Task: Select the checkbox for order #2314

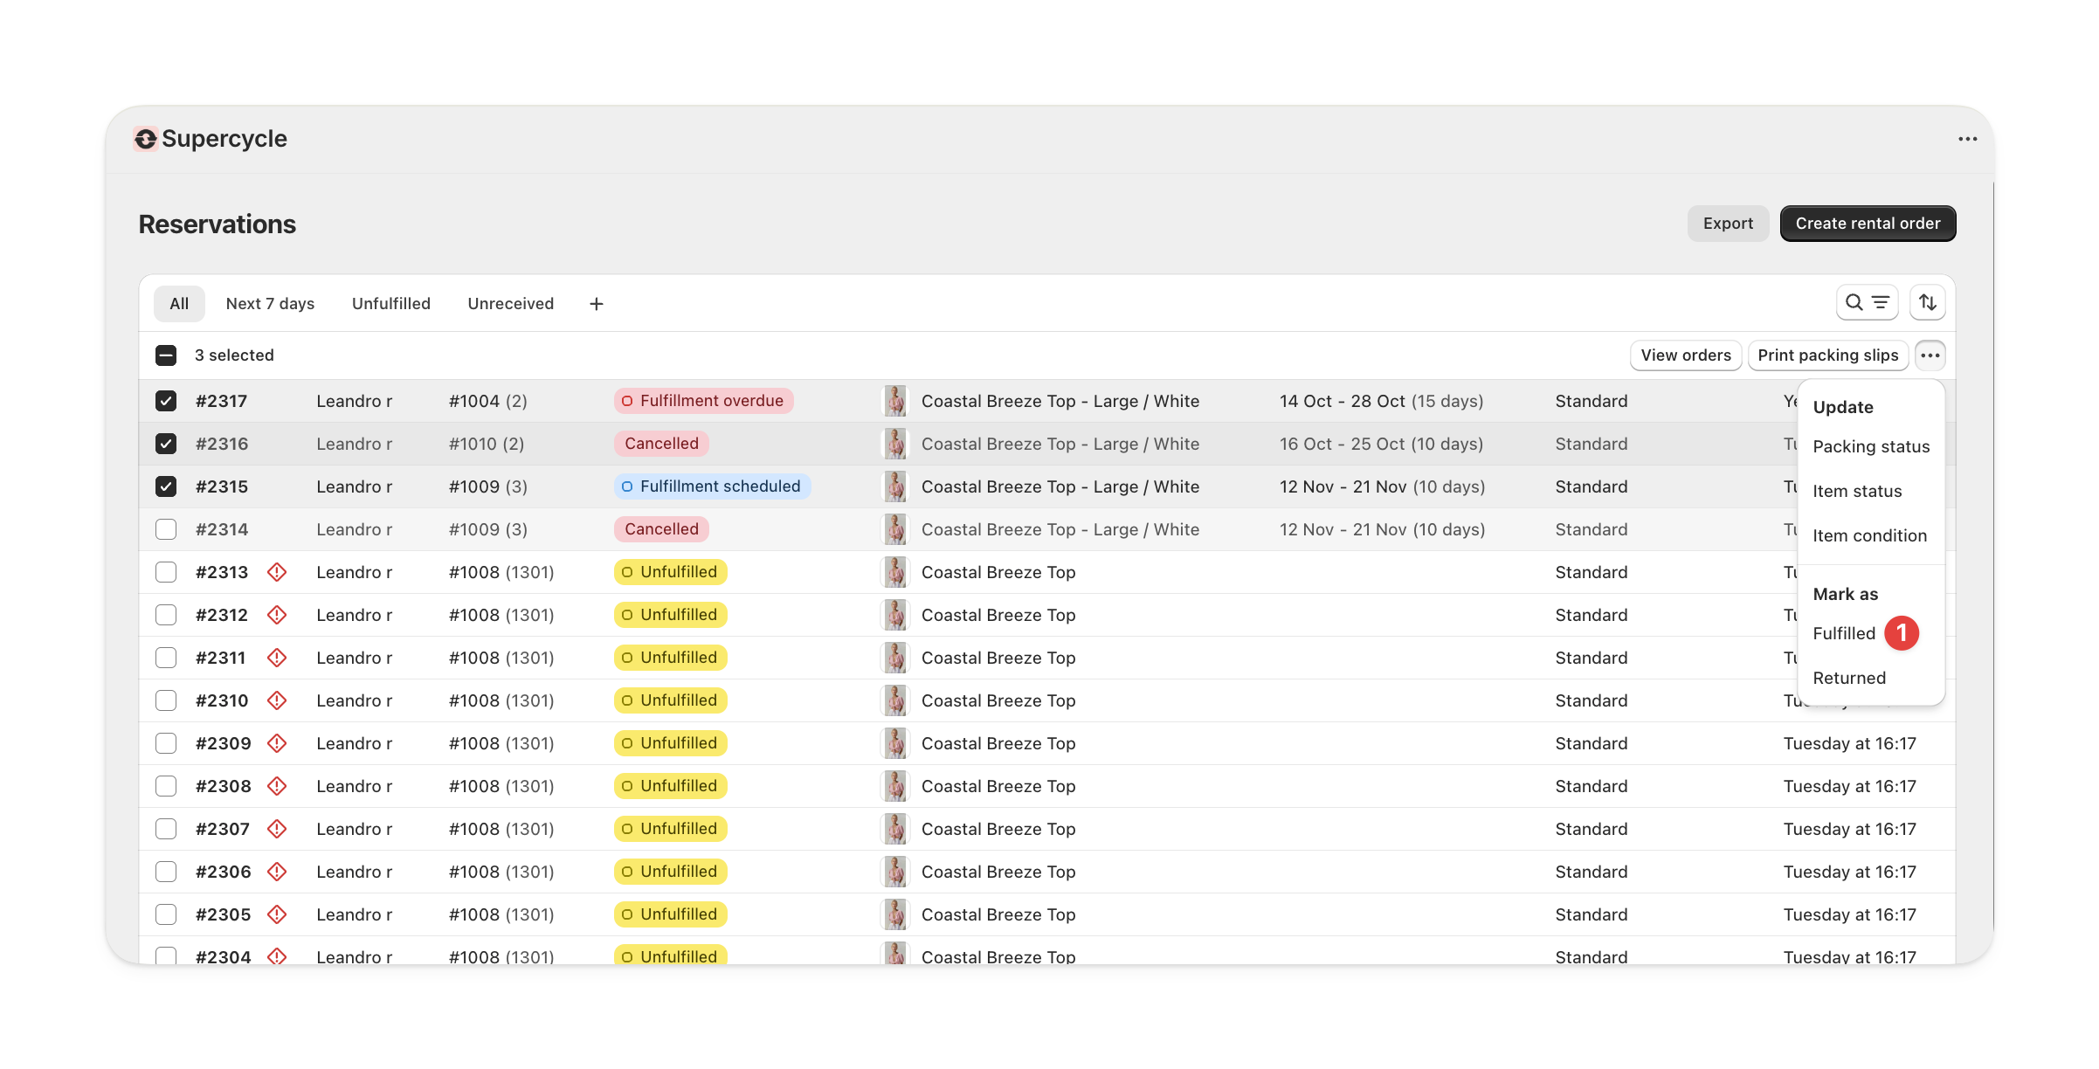Action: 165,528
